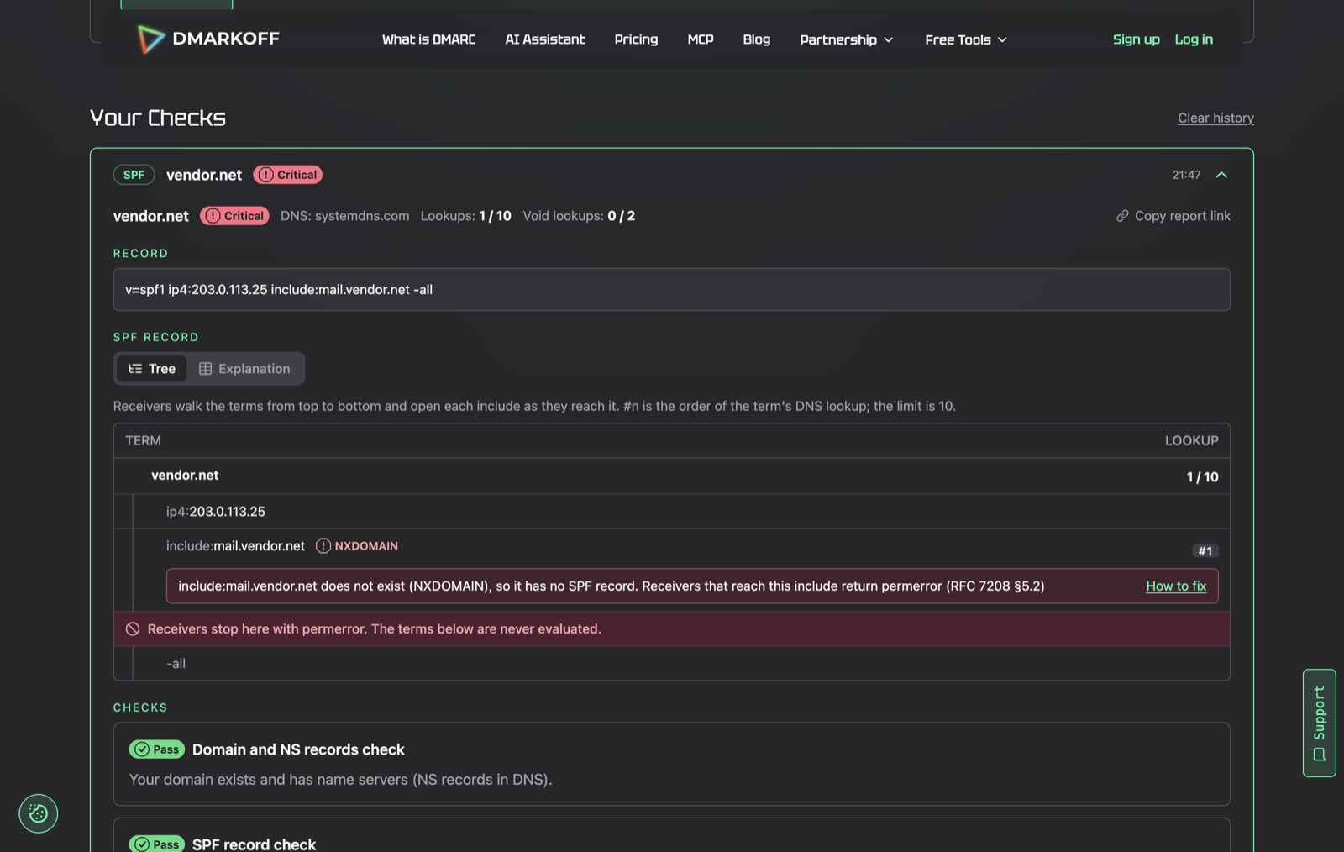Switch to the Explanation tab
Screen dimensions: 1344x852
click(244, 369)
